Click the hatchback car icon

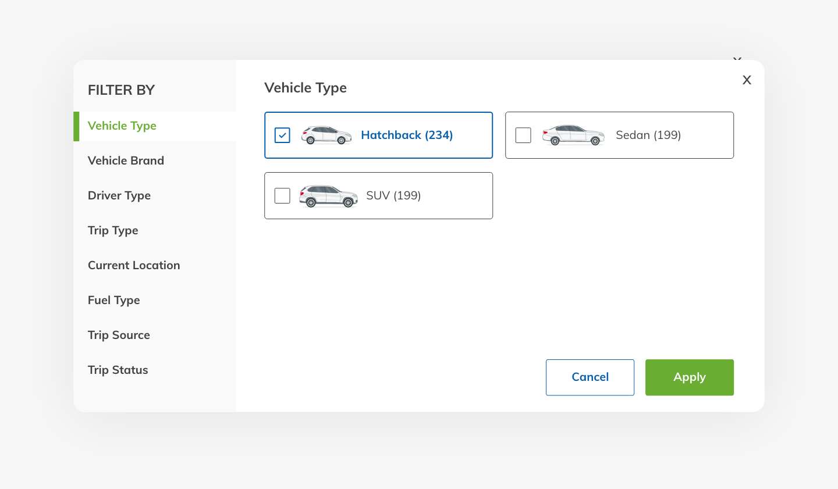coord(326,135)
